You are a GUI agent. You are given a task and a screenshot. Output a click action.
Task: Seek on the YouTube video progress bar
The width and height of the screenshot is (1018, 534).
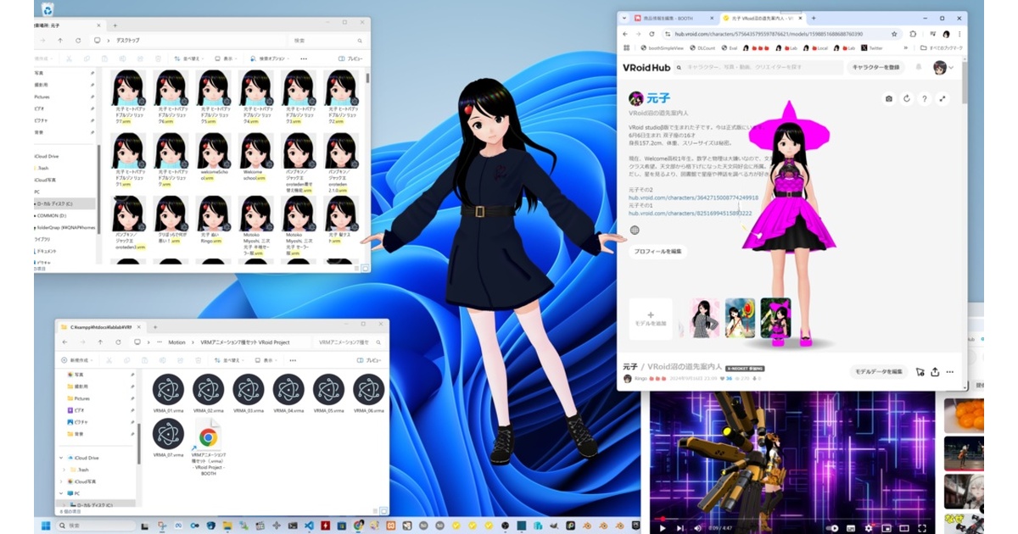792,518
